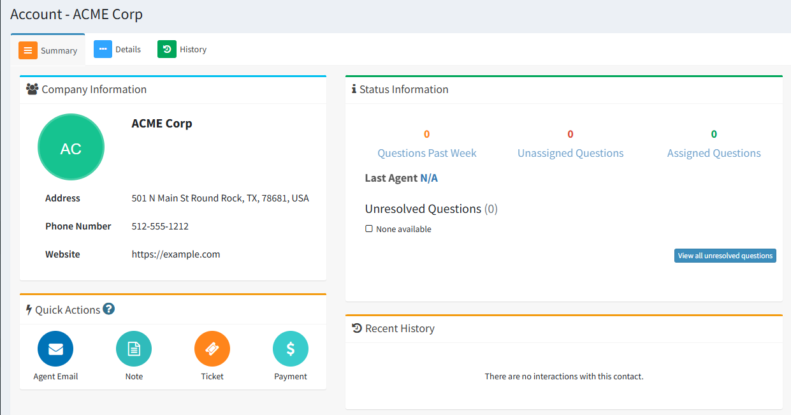791x415 pixels.
Task: Open the Payment dollar icon
Action: point(291,349)
